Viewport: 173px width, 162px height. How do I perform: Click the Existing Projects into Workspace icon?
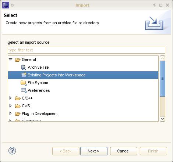(x=24, y=75)
